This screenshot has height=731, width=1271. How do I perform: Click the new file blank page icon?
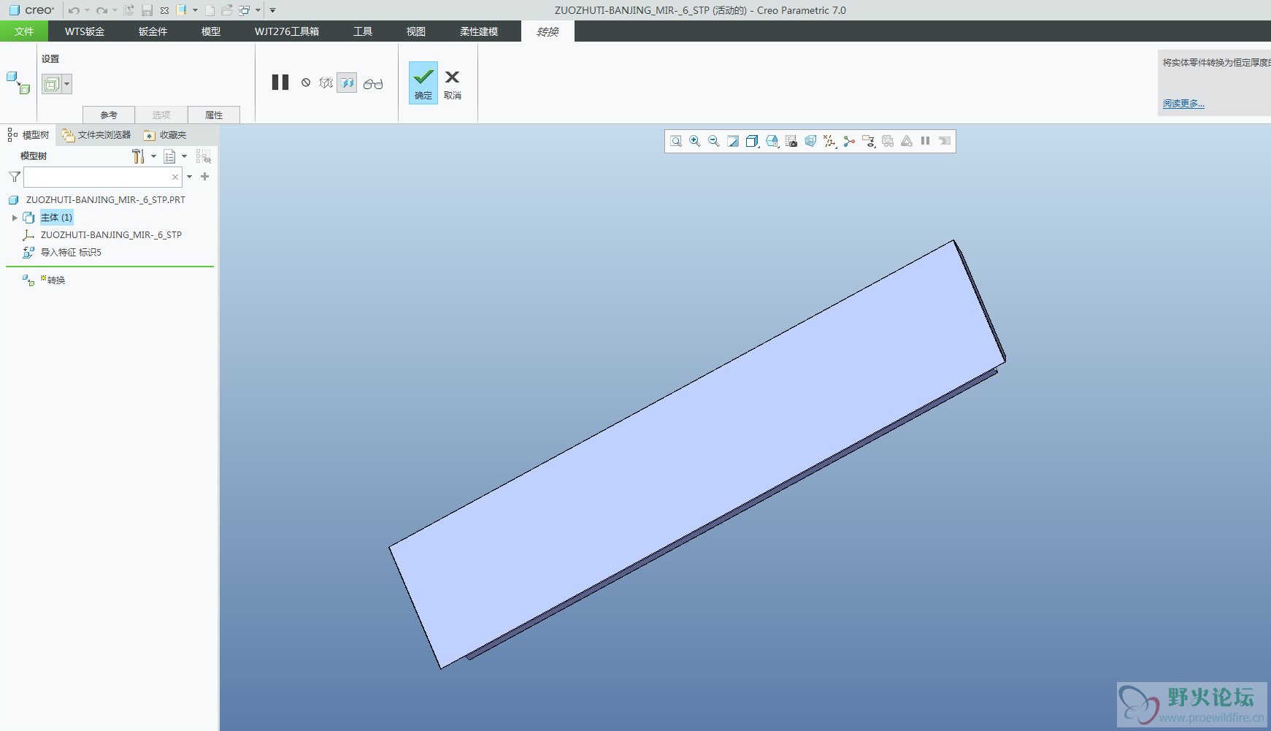[x=210, y=10]
